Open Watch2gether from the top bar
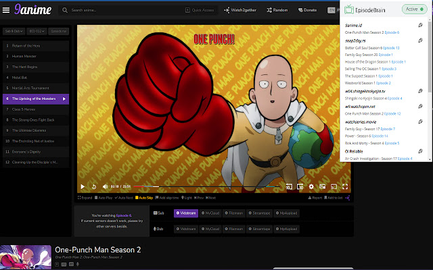Image resolution: width=433 pixels, height=270 pixels. [240, 10]
